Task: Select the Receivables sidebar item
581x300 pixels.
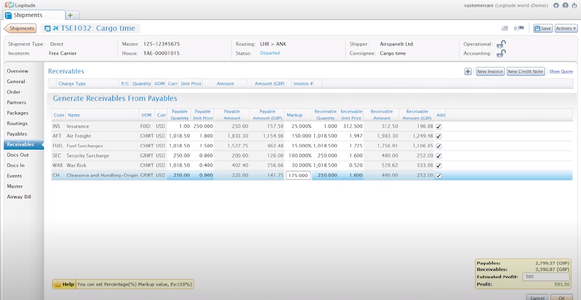Action: [x=24, y=144]
